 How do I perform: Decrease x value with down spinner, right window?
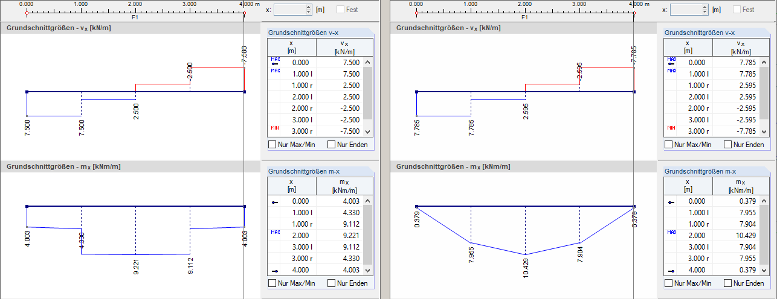tap(705, 12)
